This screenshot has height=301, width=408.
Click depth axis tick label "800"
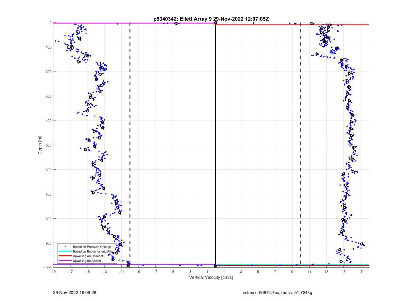(x=48, y=219)
